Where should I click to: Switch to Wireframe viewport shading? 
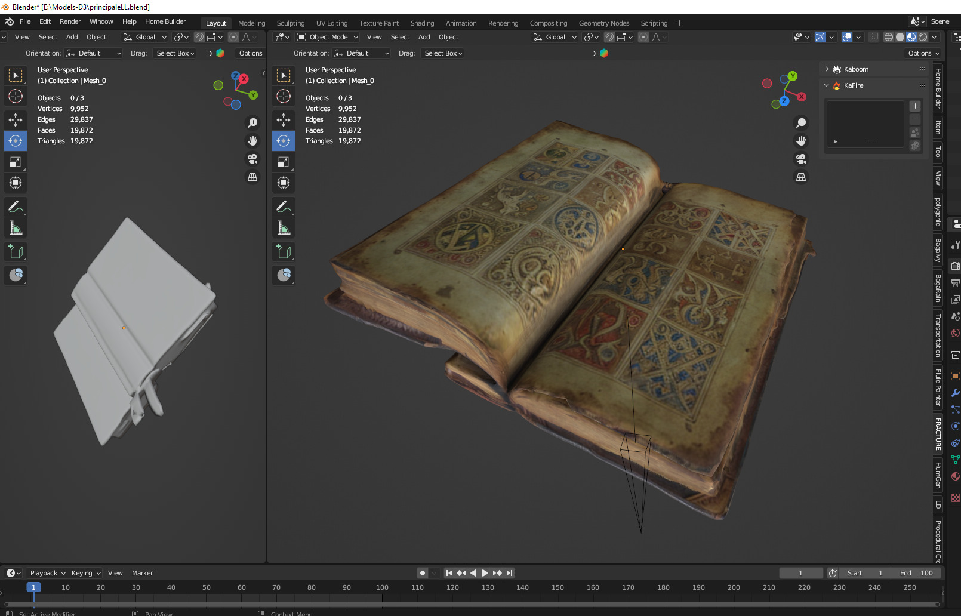889,37
